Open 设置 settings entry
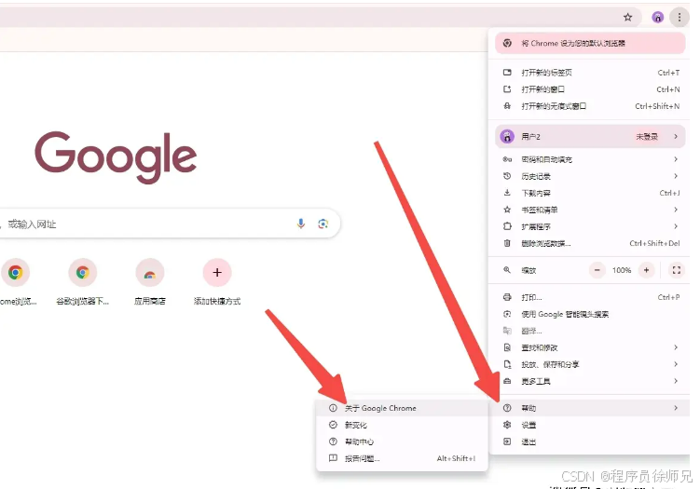The image size is (700, 489). point(590,425)
